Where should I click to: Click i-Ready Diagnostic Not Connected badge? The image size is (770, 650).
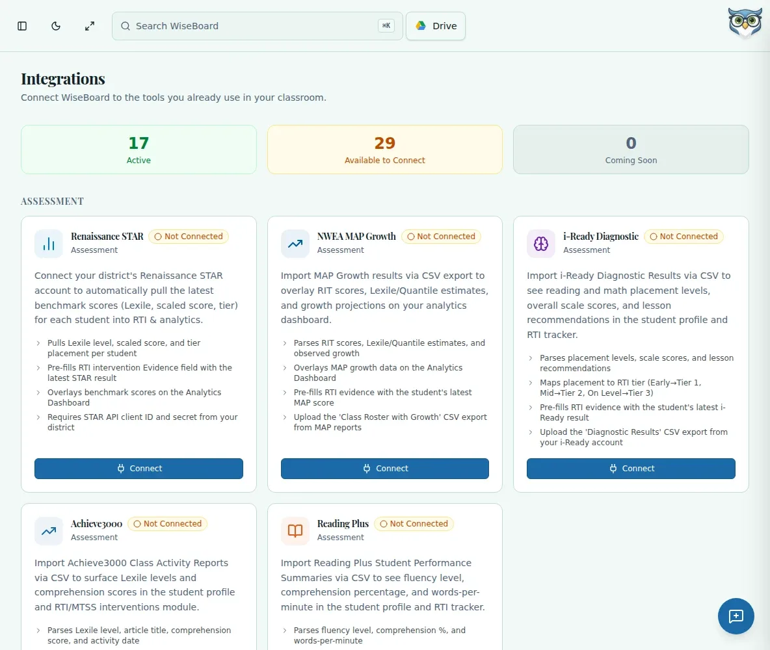click(x=684, y=237)
